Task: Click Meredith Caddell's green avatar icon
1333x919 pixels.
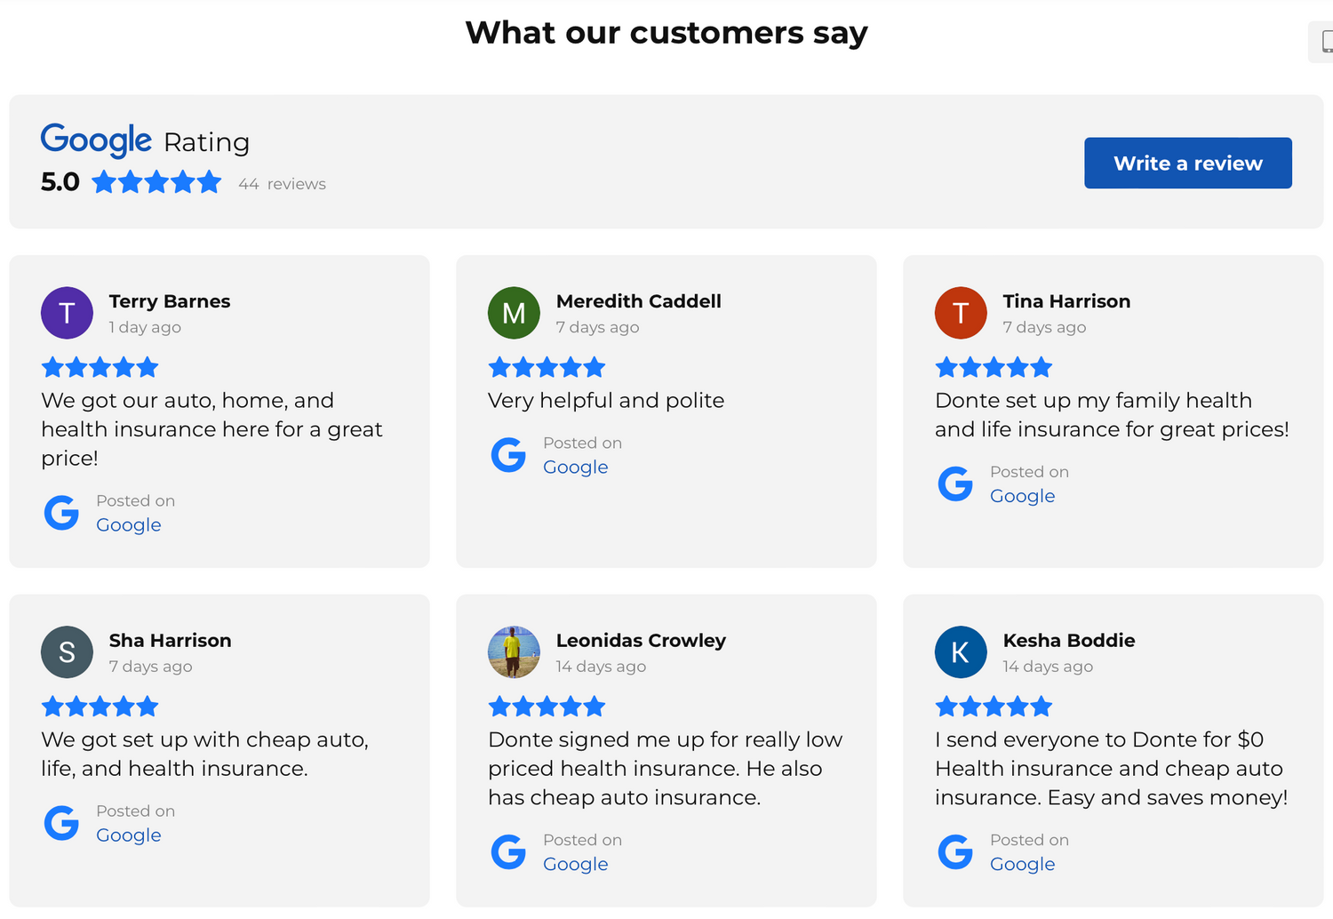Action: pyautogui.click(x=514, y=313)
